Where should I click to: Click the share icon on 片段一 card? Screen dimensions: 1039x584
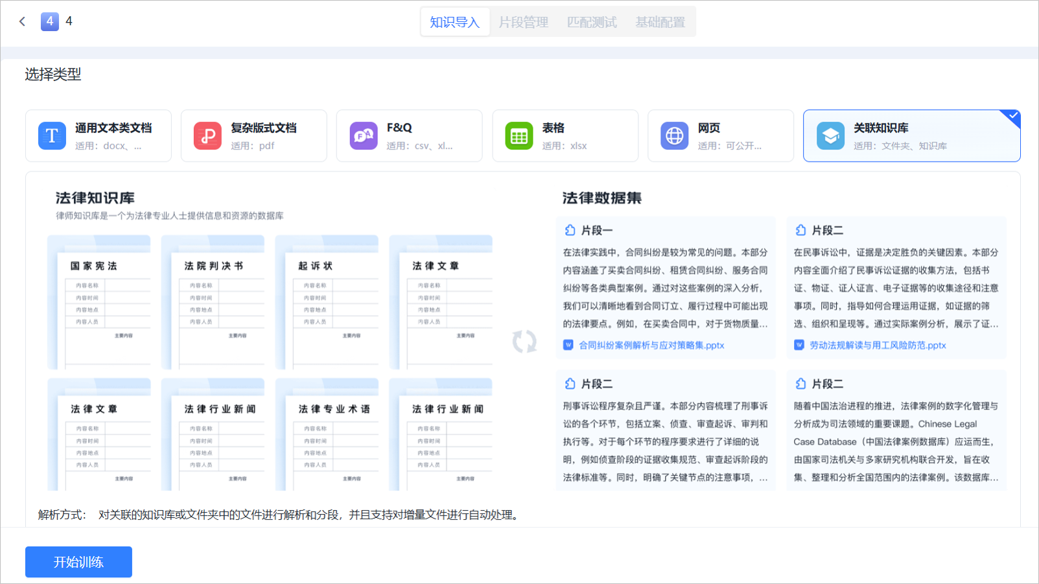click(570, 230)
